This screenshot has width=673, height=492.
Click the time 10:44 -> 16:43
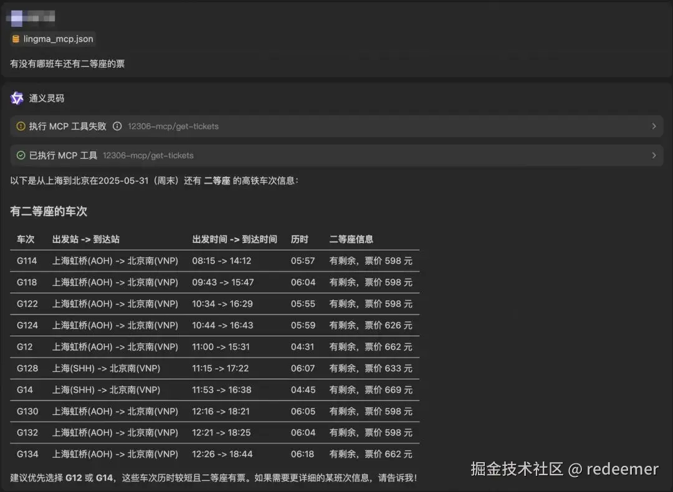pos(222,325)
